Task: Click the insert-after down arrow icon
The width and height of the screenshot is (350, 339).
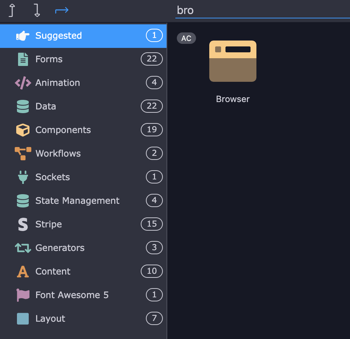Action: (x=37, y=11)
